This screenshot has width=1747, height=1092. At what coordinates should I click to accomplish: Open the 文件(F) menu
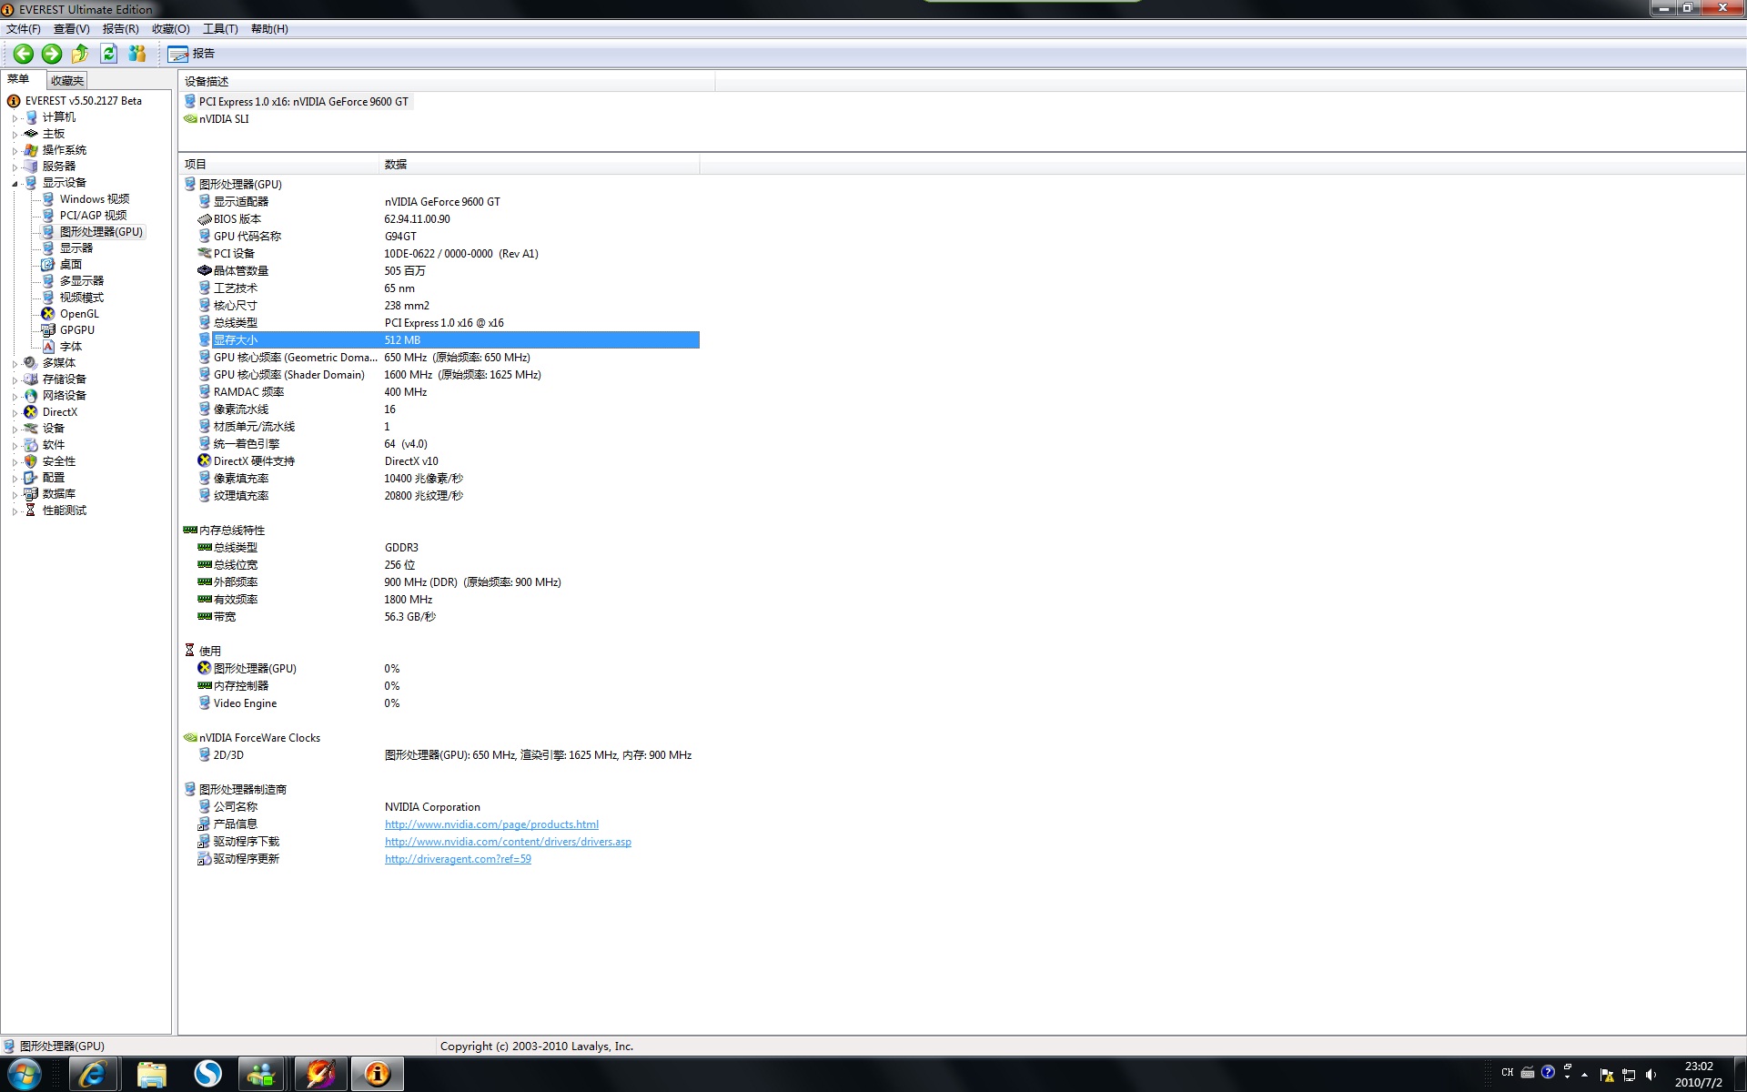(x=24, y=29)
